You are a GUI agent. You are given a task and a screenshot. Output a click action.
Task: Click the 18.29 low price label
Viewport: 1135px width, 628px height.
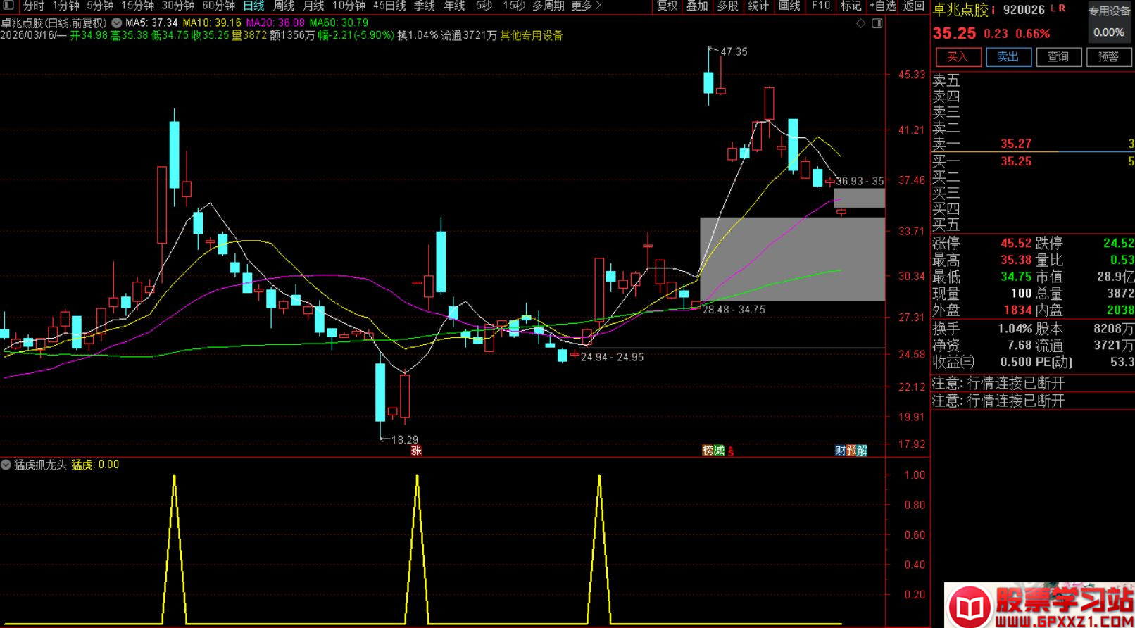point(404,439)
